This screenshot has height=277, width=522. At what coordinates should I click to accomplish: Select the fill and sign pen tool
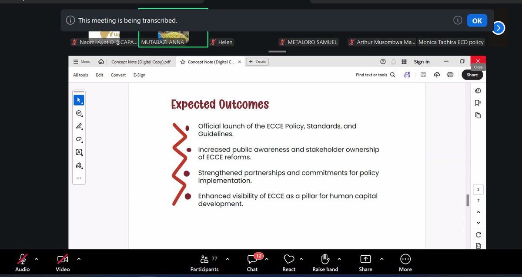pos(79,165)
